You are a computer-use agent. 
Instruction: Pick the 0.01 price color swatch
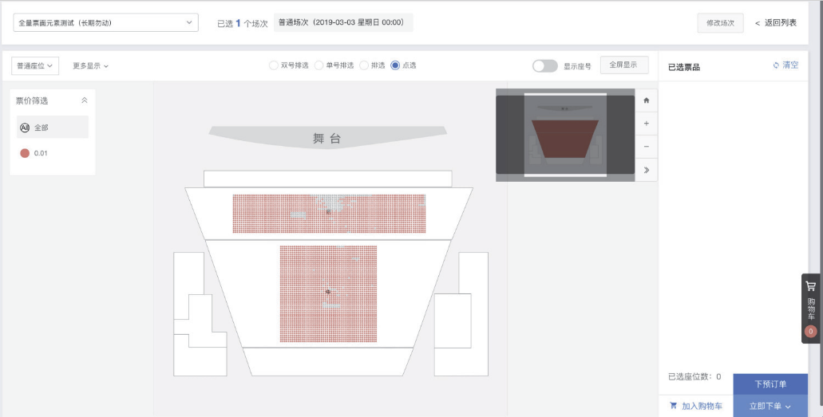point(25,153)
